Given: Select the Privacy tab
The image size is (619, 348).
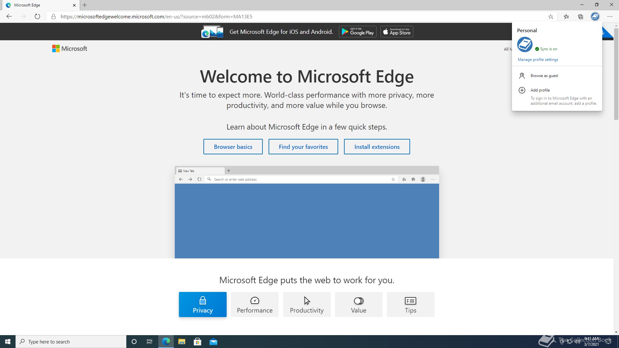Looking at the screenshot, I should (203, 304).
